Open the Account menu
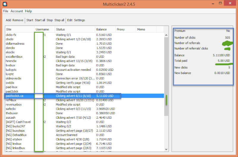The image size is (238, 157). pos(17,11)
